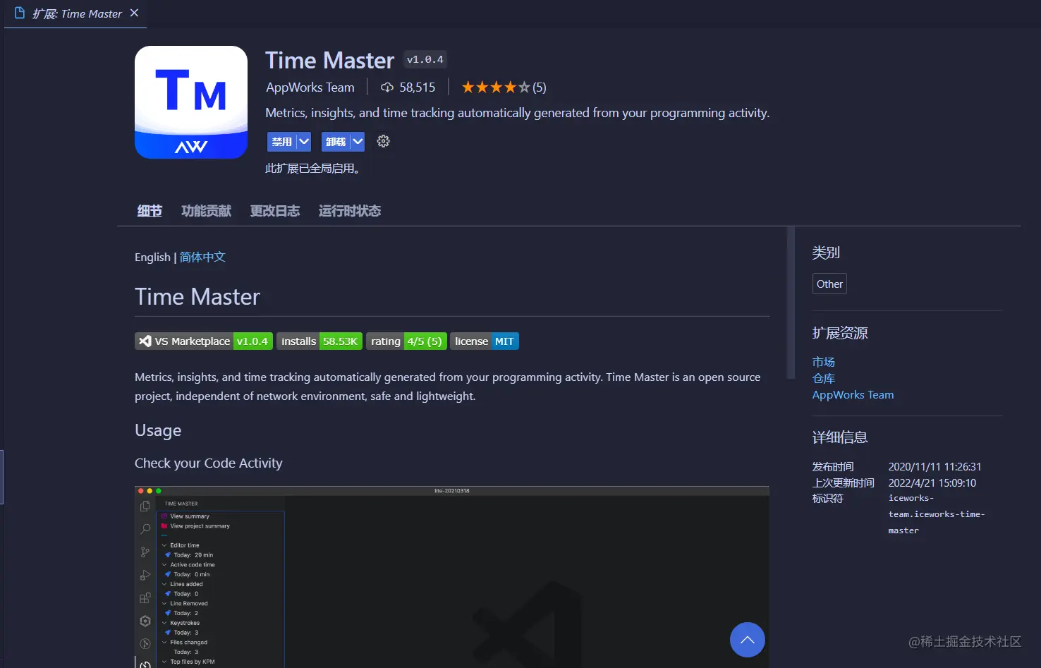Click the 2022/4/21 15:09:10 update date
This screenshot has width=1041, height=668.
pos(932,483)
